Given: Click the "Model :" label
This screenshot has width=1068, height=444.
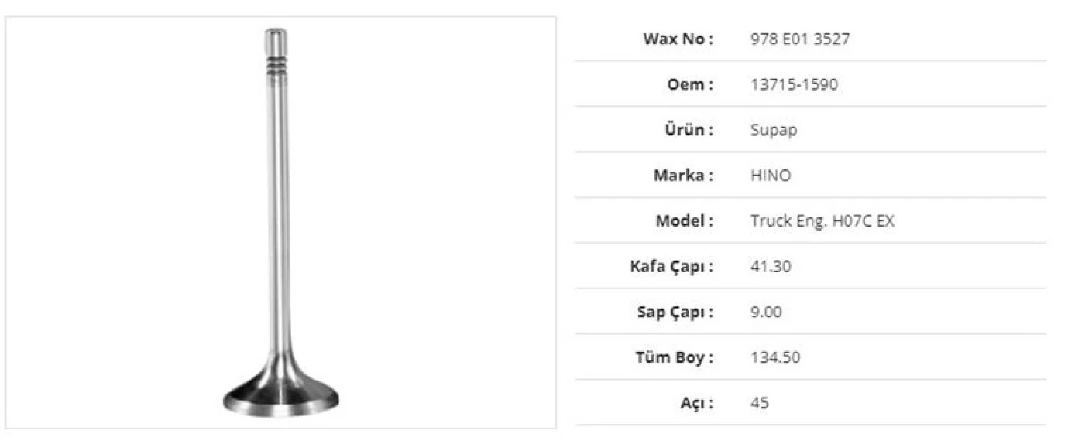Looking at the screenshot, I should [x=685, y=221].
